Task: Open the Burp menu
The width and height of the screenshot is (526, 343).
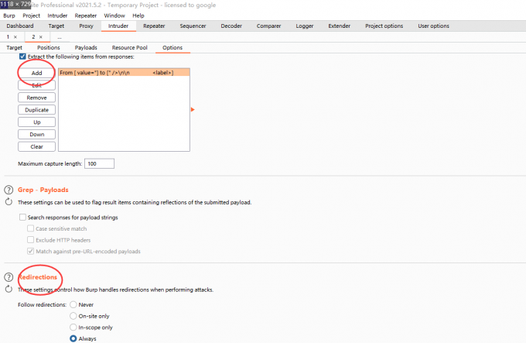Action: pyautogui.click(x=9, y=15)
